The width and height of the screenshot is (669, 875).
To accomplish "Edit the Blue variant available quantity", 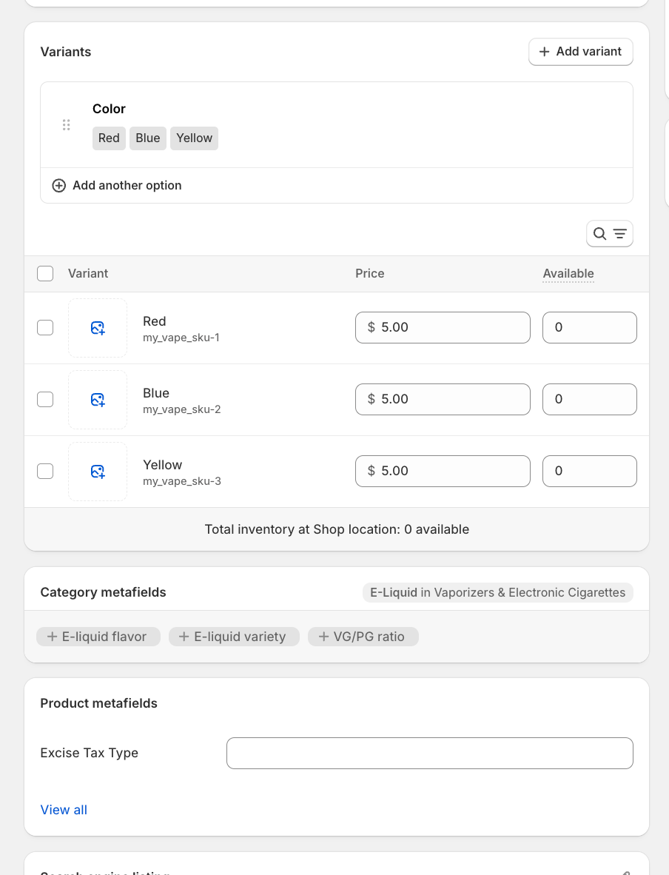I will [x=589, y=400].
